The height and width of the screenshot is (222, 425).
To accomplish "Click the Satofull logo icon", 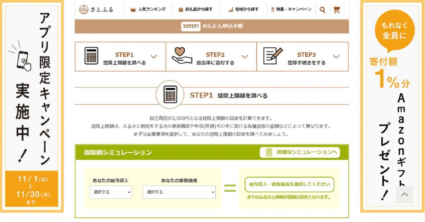I will point(84,9).
